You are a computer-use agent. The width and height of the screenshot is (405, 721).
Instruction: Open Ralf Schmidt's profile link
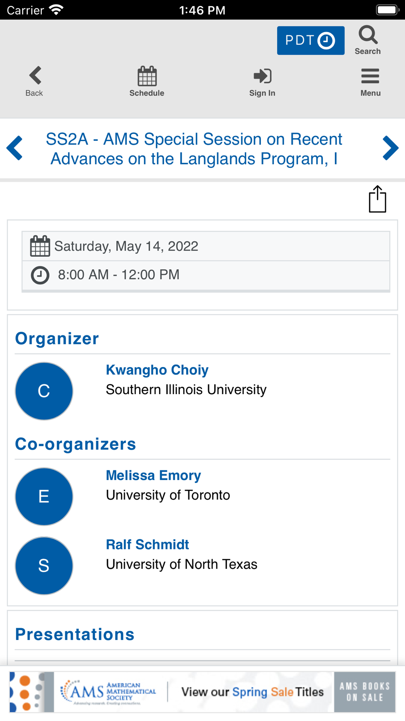(147, 545)
